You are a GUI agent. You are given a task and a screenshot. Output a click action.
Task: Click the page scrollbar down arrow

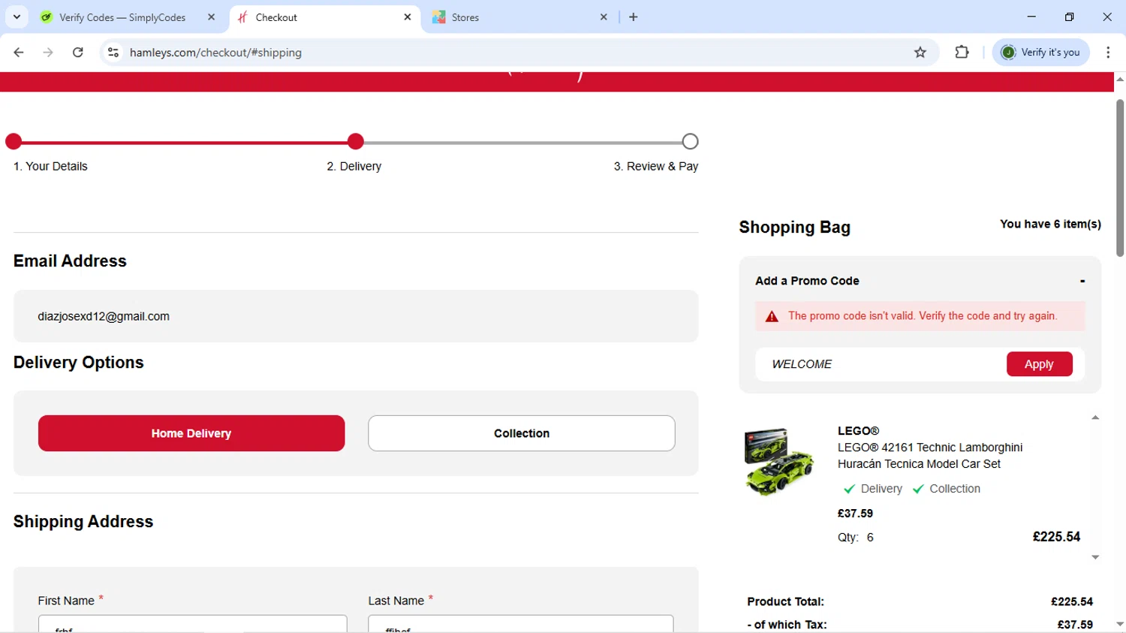(1120, 625)
